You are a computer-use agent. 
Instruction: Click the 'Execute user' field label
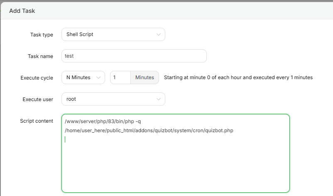[x=37, y=99]
